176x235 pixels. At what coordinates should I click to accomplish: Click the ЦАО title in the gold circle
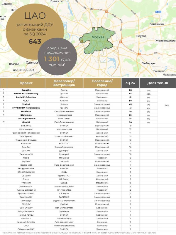tap(35, 16)
